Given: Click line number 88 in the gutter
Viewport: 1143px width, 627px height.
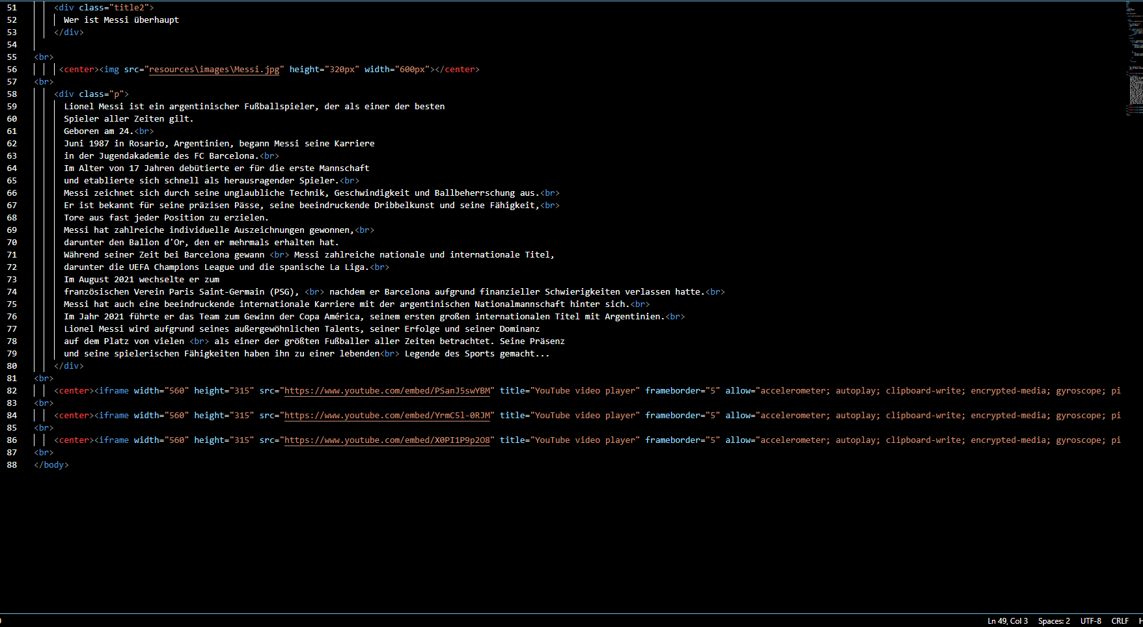Looking at the screenshot, I should point(11,464).
